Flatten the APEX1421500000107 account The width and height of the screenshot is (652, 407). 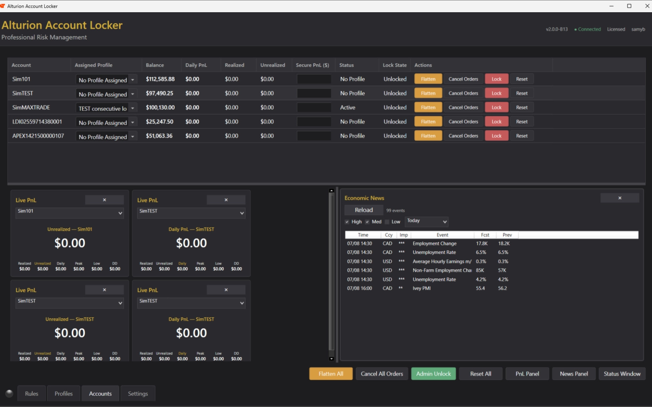[428, 136]
